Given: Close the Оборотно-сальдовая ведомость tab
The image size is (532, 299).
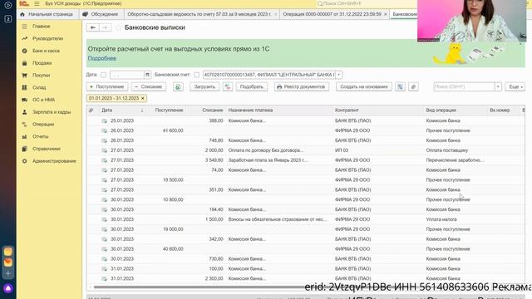Looking at the screenshot, I should pyautogui.click(x=275, y=14).
